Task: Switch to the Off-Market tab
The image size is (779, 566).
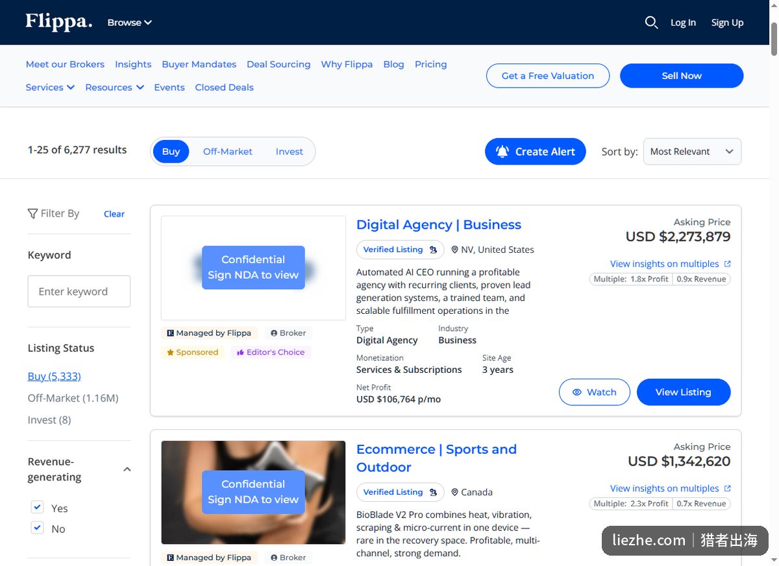Action: (227, 152)
